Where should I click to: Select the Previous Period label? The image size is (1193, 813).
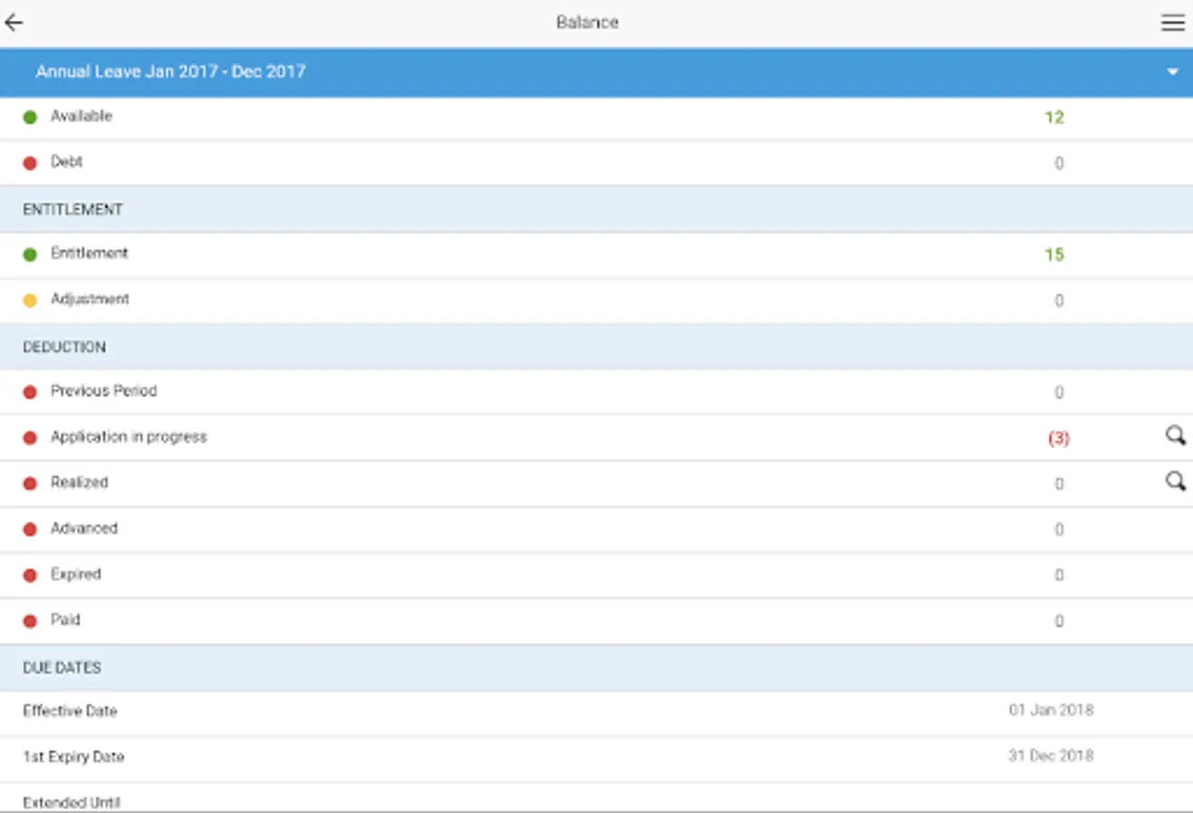pyautogui.click(x=104, y=390)
